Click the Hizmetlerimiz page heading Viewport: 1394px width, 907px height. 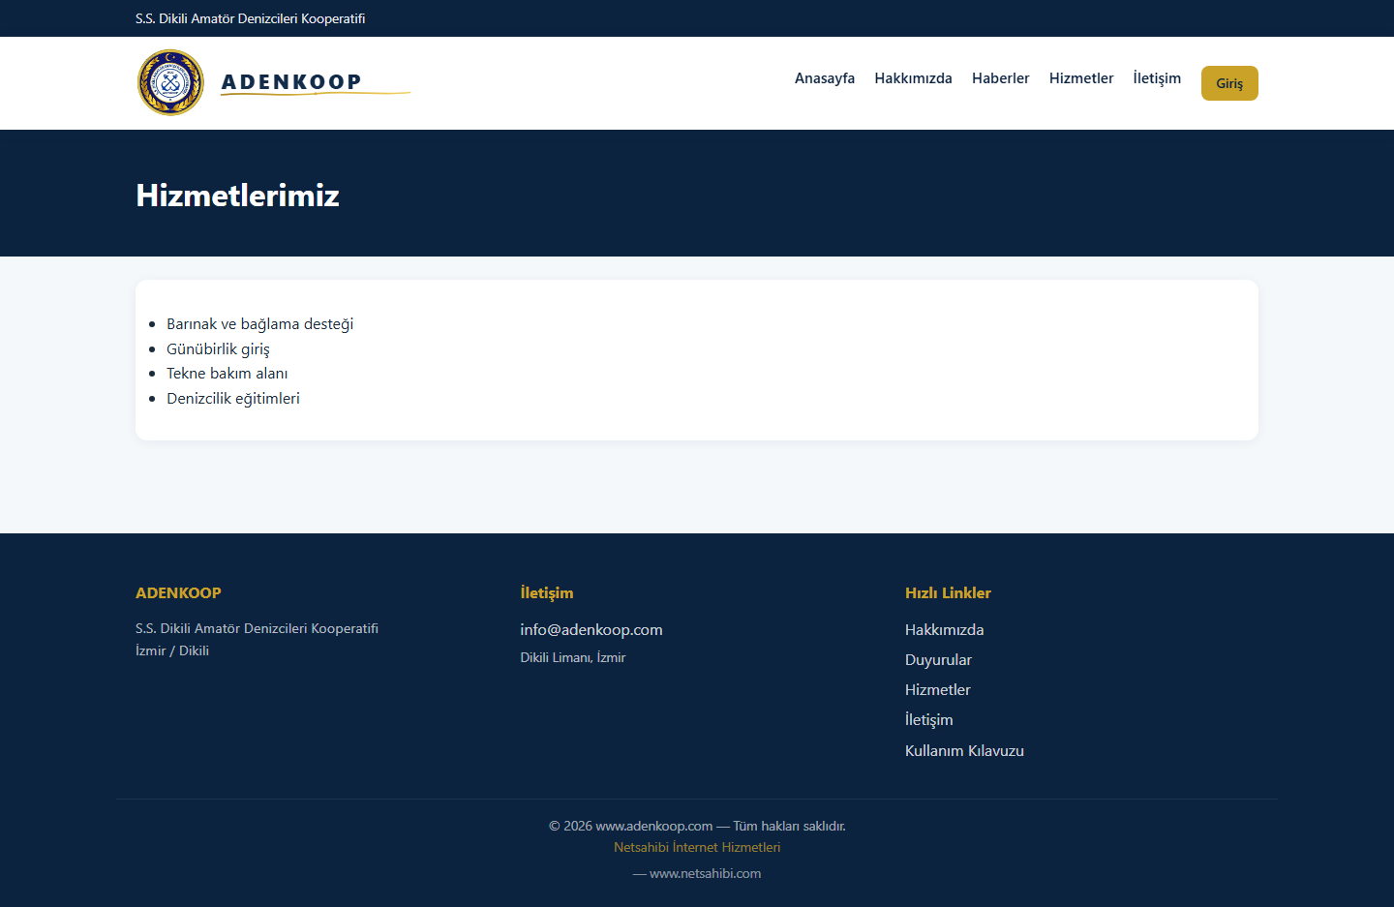[237, 196]
